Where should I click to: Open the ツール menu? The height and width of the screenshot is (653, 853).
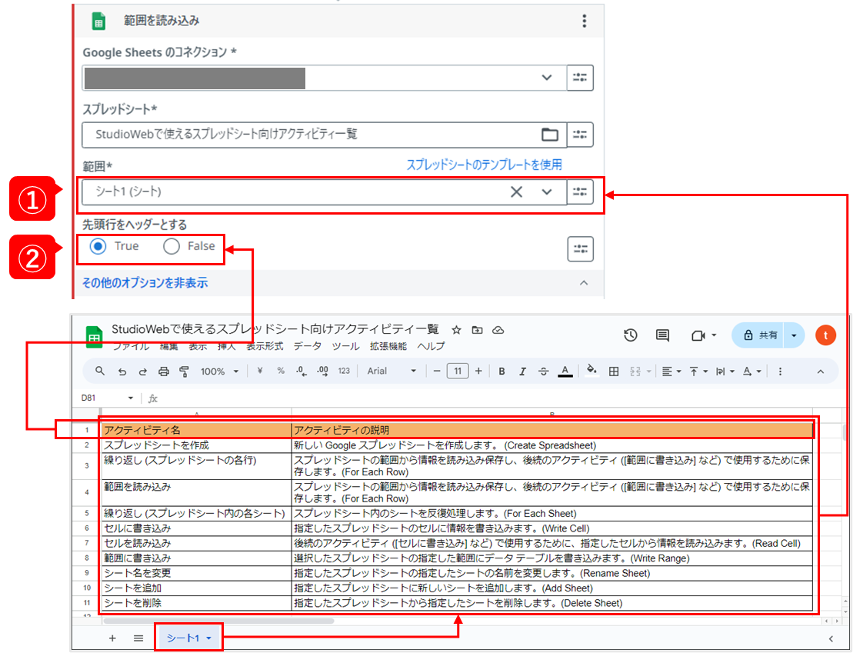point(345,347)
